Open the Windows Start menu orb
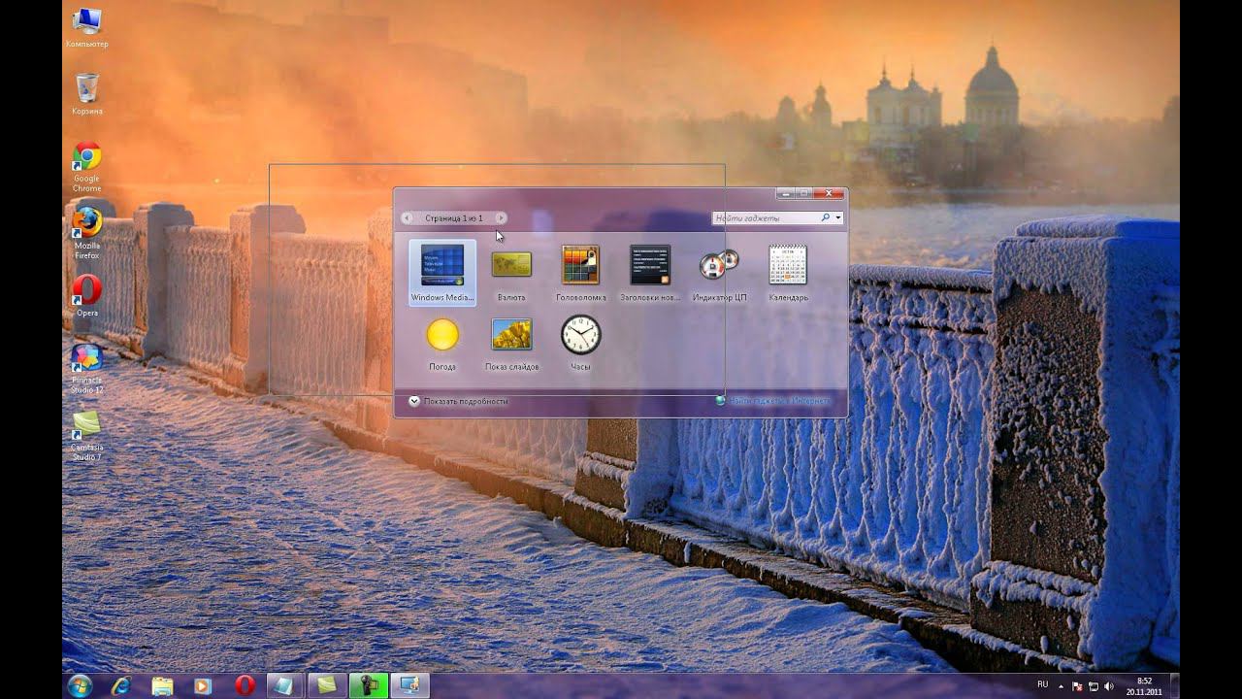 tap(81, 685)
